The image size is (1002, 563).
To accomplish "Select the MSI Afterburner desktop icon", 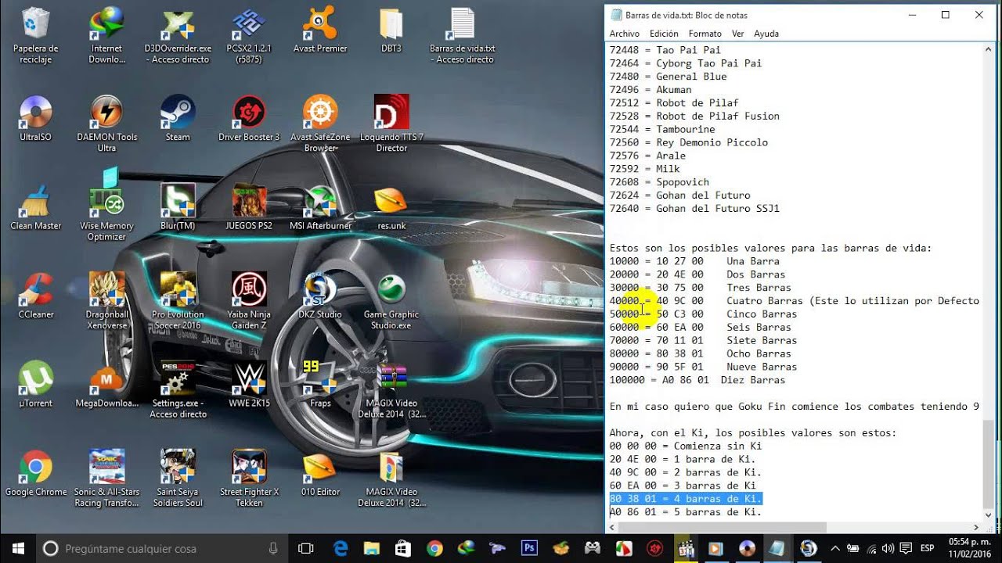I will click(x=320, y=208).
